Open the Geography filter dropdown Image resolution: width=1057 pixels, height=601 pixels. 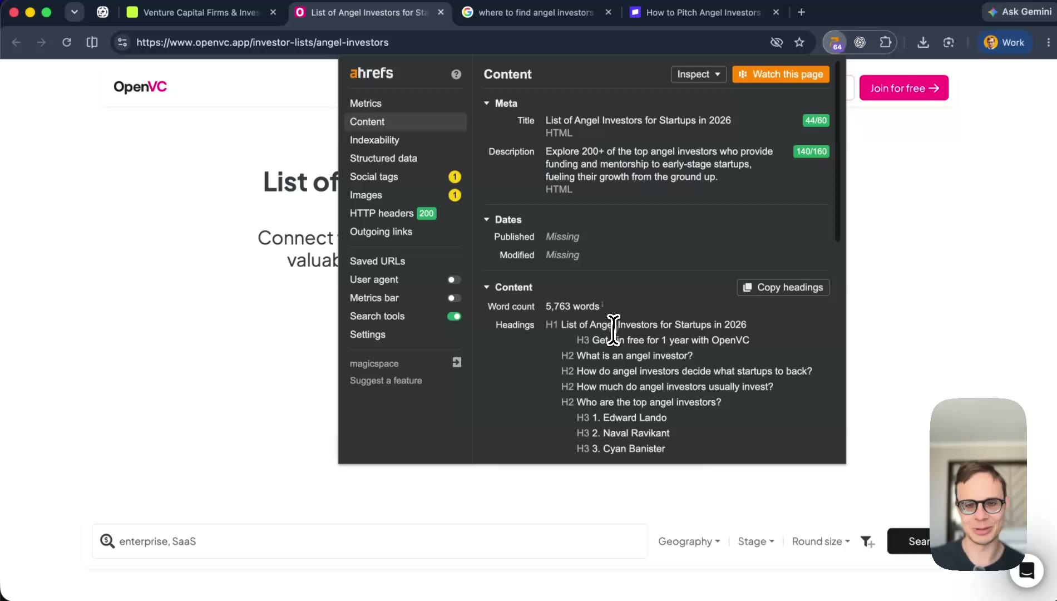[689, 541]
